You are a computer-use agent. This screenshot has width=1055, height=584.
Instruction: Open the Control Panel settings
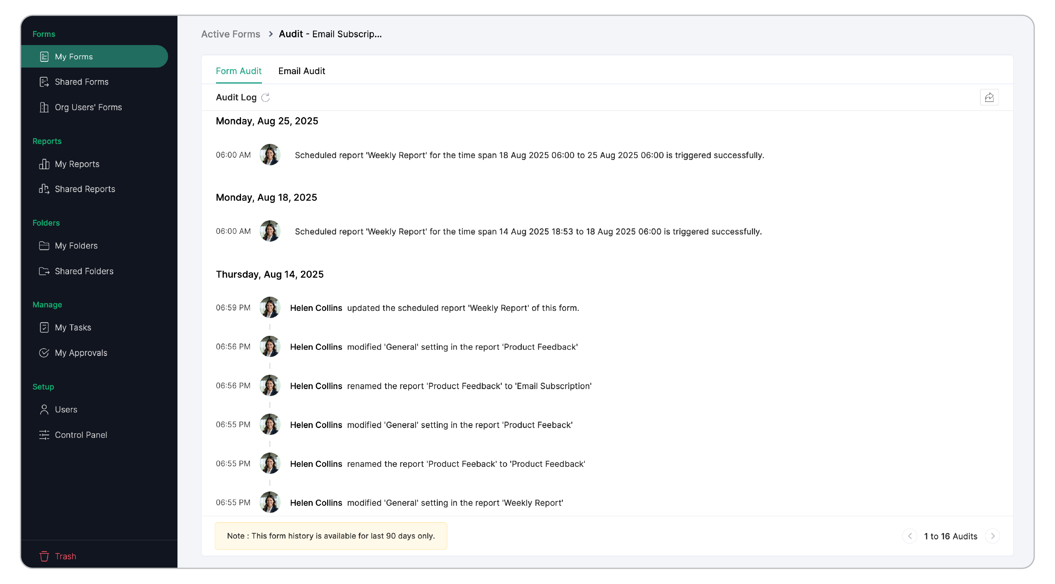coord(80,435)
